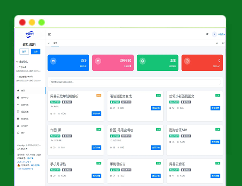View details for 蜡笔小新签到图文
The height and width of the screenshot is (186, 242).
click(x=215, y=108)
